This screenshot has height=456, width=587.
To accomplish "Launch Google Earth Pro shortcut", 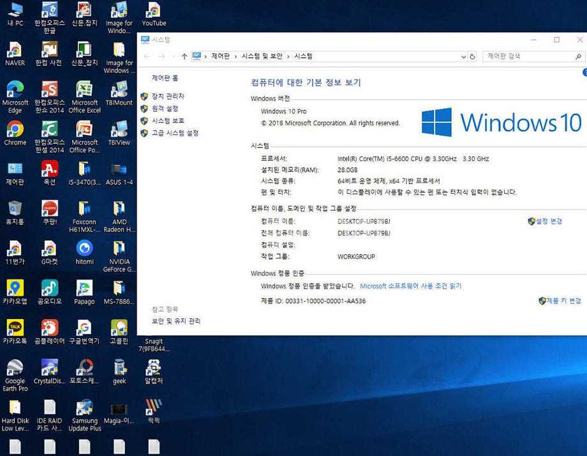I will pyautogui.click(x=15, y=375).
